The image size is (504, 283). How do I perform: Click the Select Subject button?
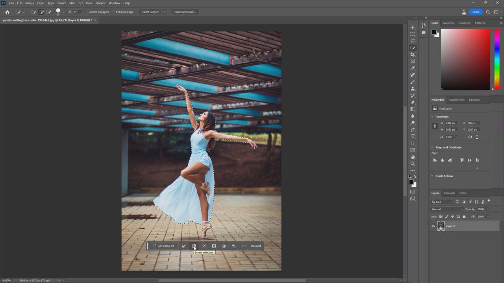point(150,12)
